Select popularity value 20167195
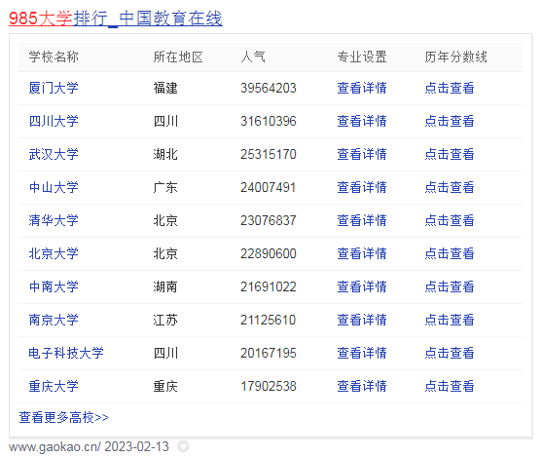The image size is (542, 457). click(x=269, y=353)
